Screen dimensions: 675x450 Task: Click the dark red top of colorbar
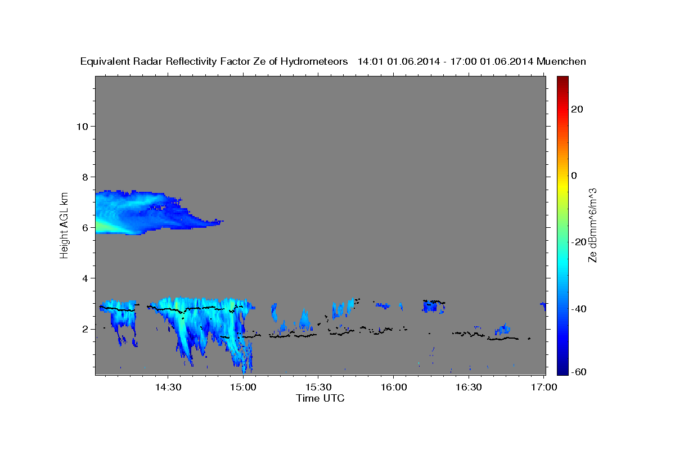tap(562, 79)
